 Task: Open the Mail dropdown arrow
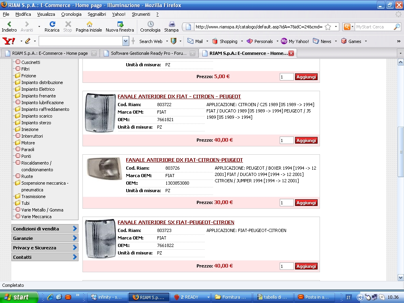point(207,41)
